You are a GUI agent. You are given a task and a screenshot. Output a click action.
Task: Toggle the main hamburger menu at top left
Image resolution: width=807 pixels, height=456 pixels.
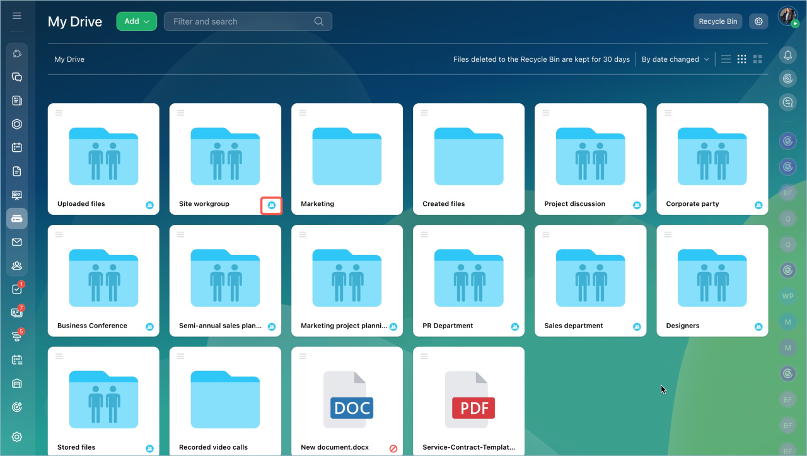(x=17, y=16)
